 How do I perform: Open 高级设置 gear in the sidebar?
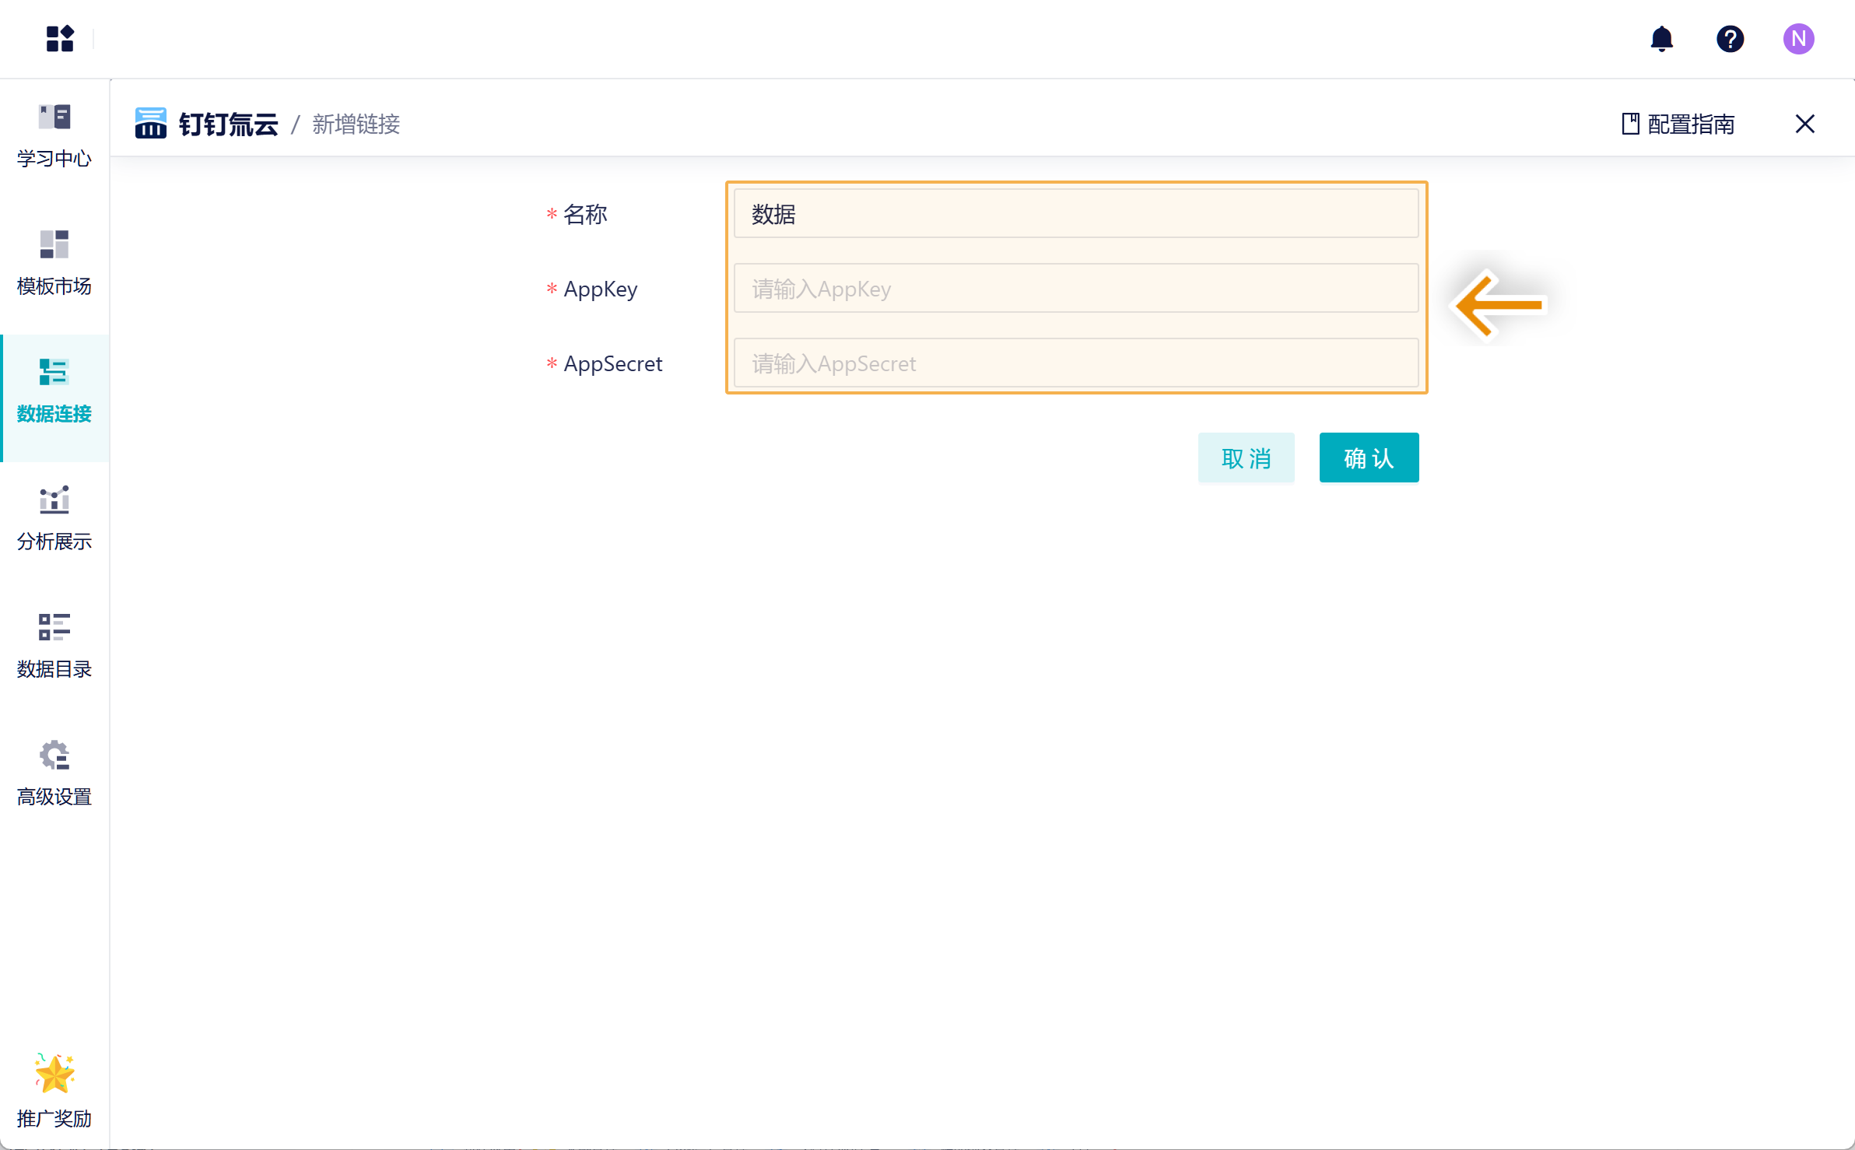(x=54, y=773)
